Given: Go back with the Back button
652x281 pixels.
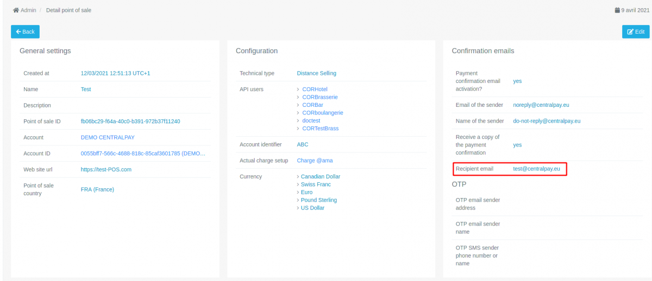Looking at the screenshot, I should point(25,31).
